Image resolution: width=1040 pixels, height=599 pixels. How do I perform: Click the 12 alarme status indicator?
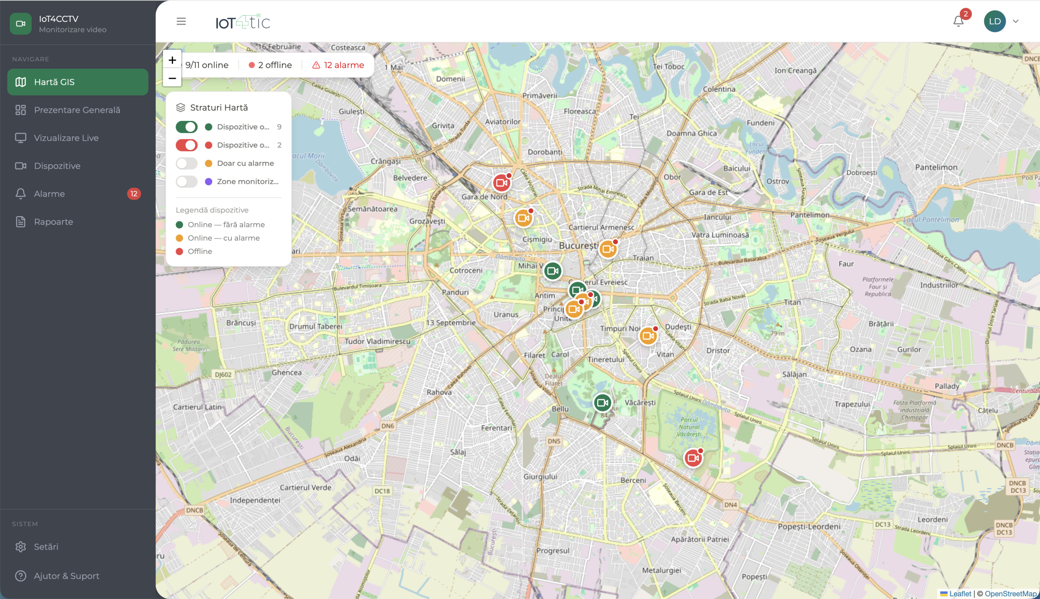click(x=338, y=65)
